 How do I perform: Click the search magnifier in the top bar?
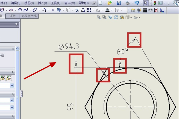click(175, 3)
